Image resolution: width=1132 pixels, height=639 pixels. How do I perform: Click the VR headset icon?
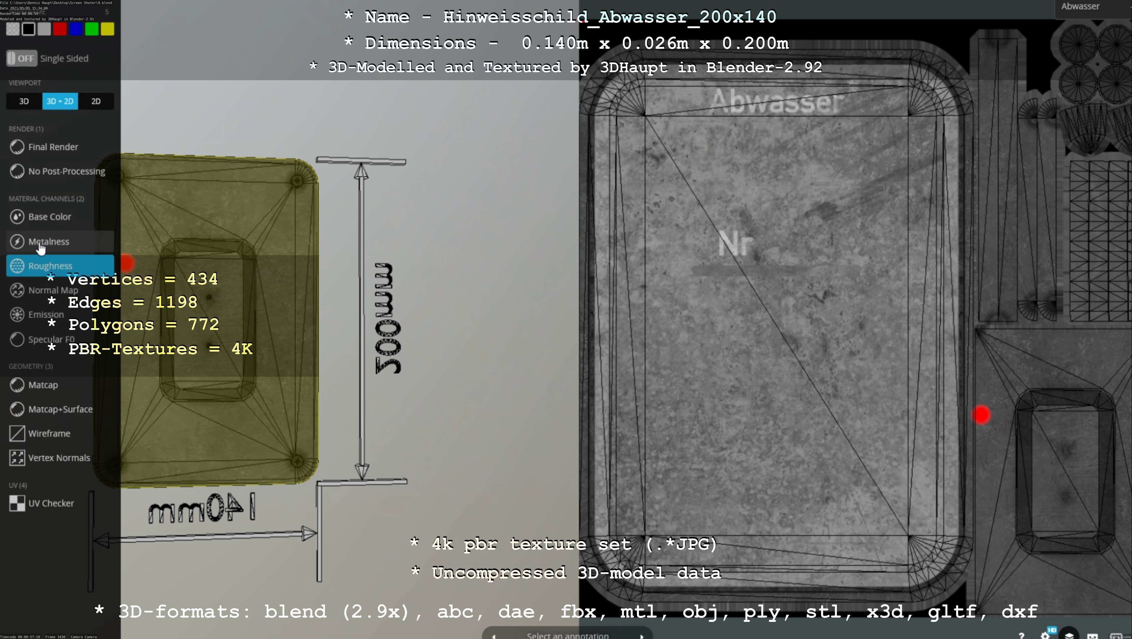[1092, 636]
